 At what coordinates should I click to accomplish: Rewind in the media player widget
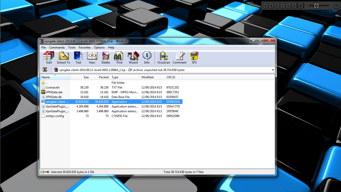283,5
